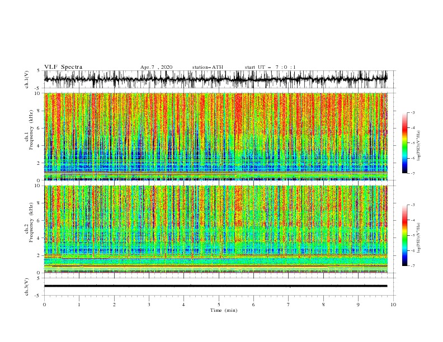Click the ch.3 flat black trace
Viewport: 443px width, 342px height.
216,286
